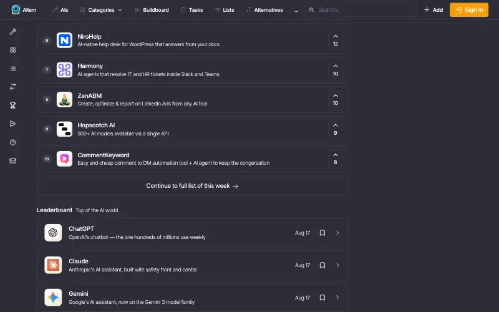Click rank 6 number badge
The image size is (499, 312).
47,40
